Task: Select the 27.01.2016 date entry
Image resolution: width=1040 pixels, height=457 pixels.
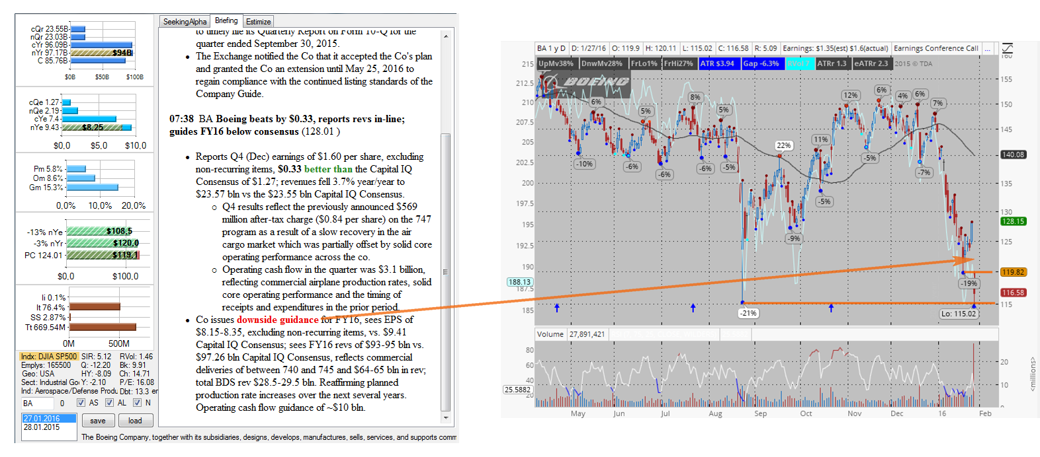Action: [x=48, y=419]
